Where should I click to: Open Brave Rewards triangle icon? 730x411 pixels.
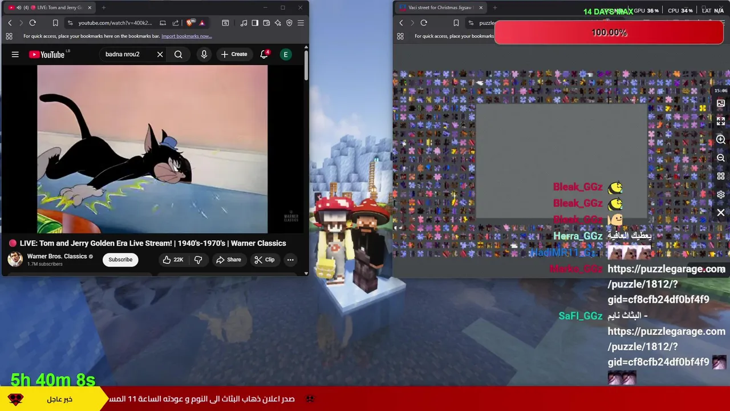202,23
